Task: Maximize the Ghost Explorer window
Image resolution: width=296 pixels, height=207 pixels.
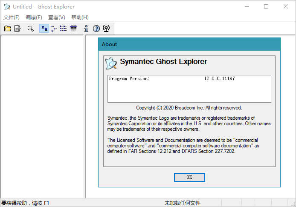Action: 266,6
